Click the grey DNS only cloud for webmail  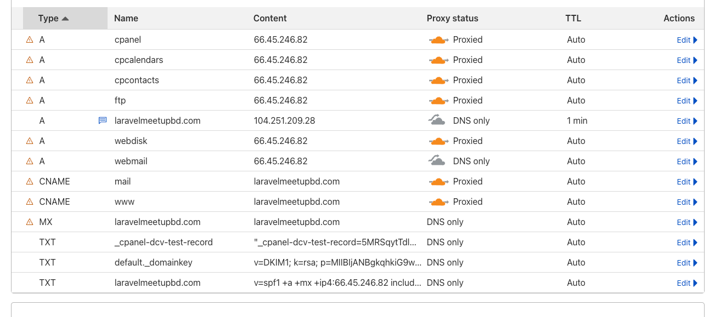(437, 161)
